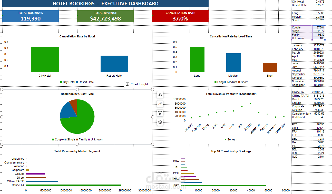Select the Series 1 legend marker
Screen dimensions: 332x194
click(x=226, y=140)
